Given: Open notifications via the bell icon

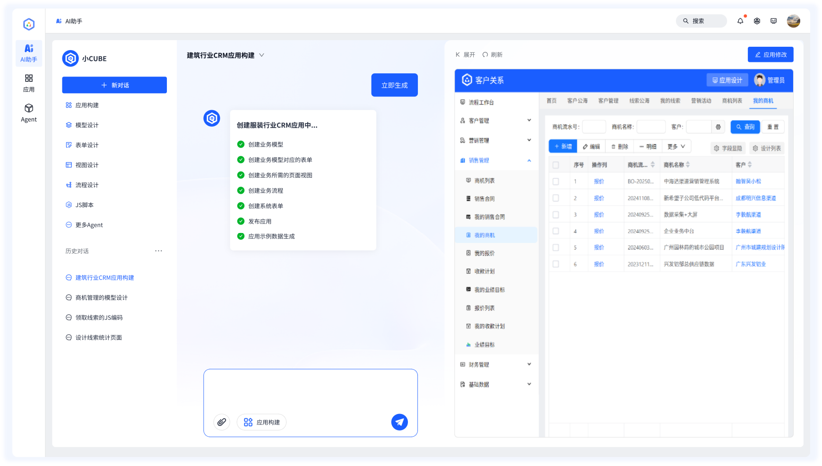Looking at the screenshot, I should tap(740, 21).
